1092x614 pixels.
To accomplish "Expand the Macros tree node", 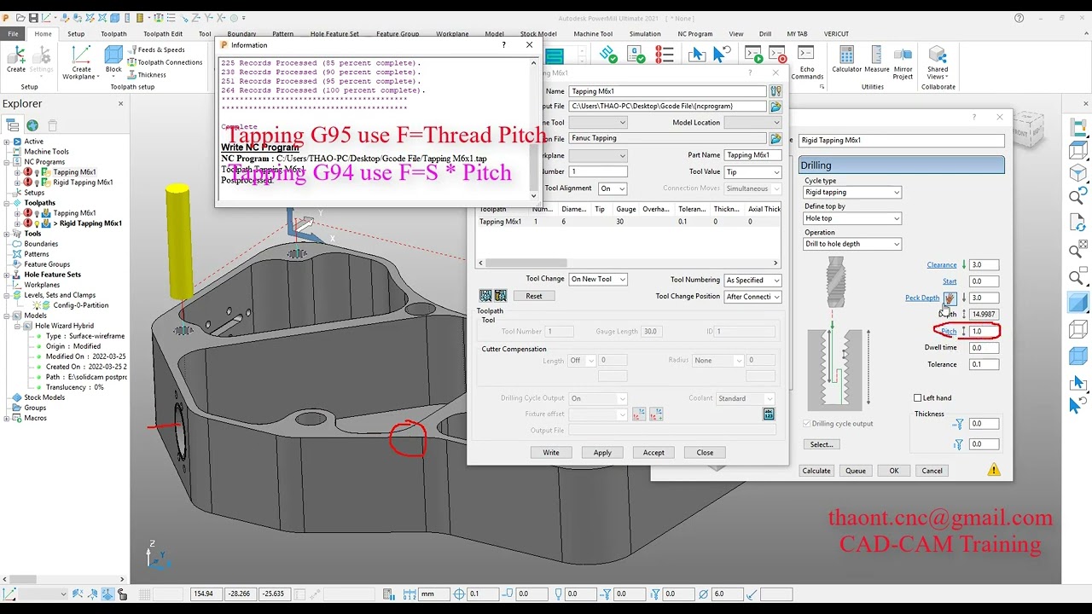I will [7, 418].
